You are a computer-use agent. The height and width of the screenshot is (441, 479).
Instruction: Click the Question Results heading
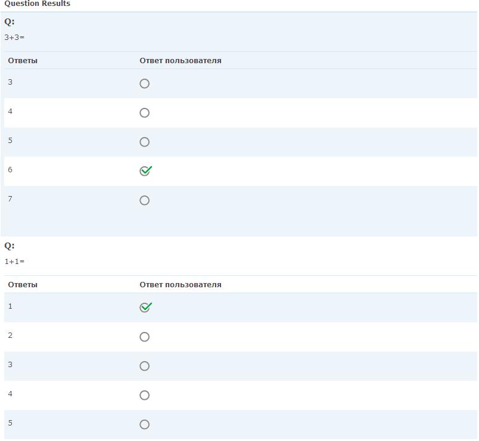tap(37, 4)
